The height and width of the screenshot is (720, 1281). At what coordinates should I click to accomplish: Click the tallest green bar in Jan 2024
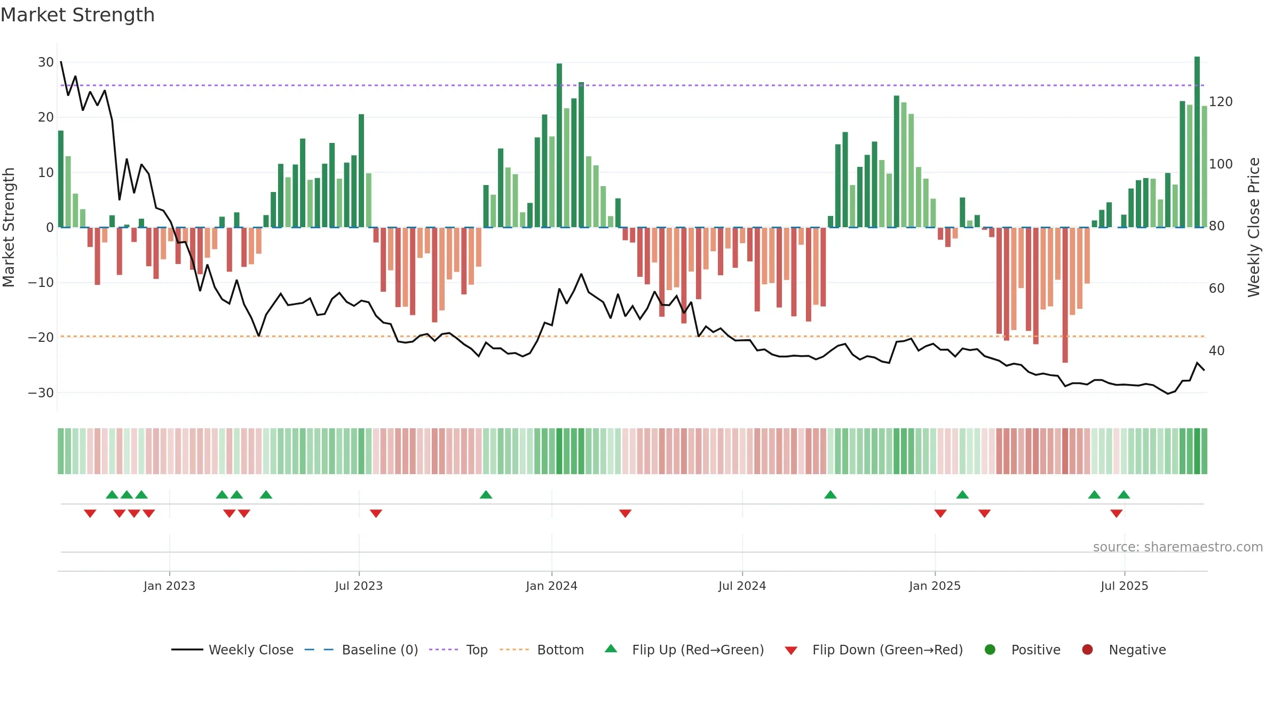pyautogui.click(x=559, y=145)
